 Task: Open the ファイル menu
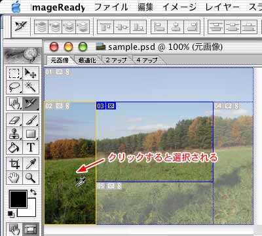(111, 7)
